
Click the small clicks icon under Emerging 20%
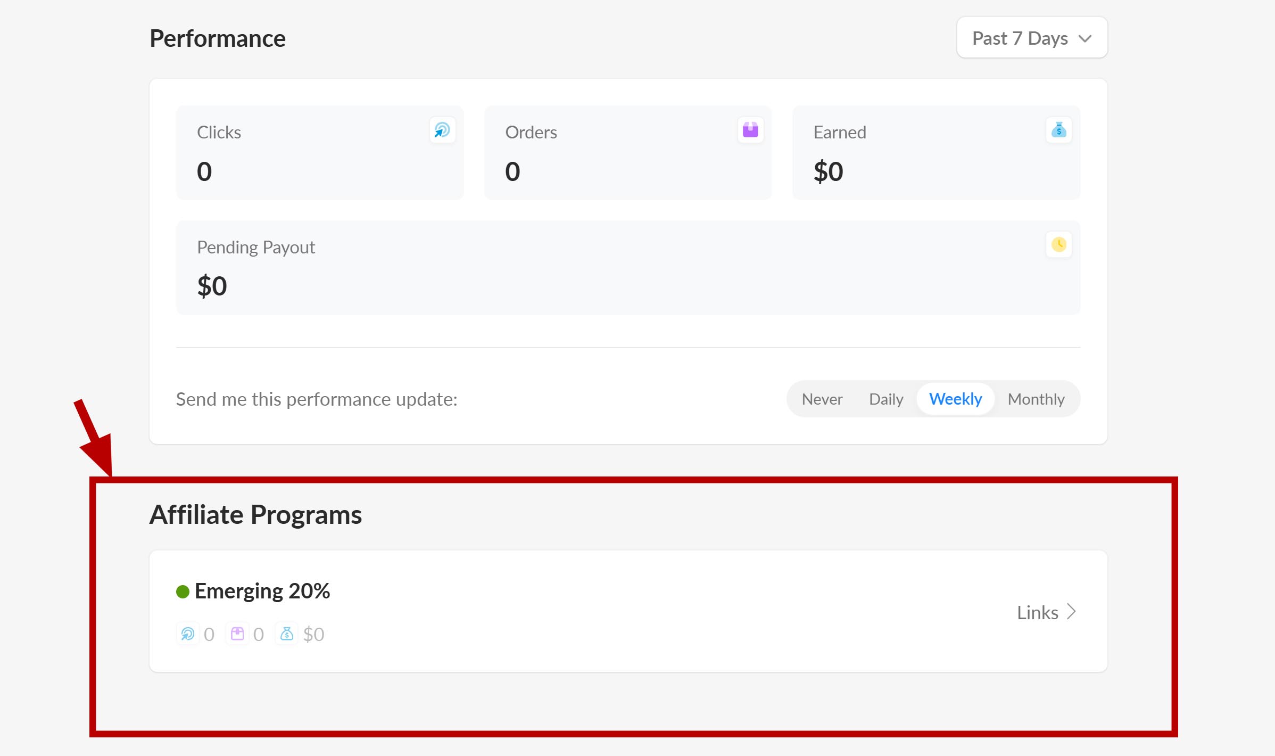pyautogui.click(x=188, y=634)
